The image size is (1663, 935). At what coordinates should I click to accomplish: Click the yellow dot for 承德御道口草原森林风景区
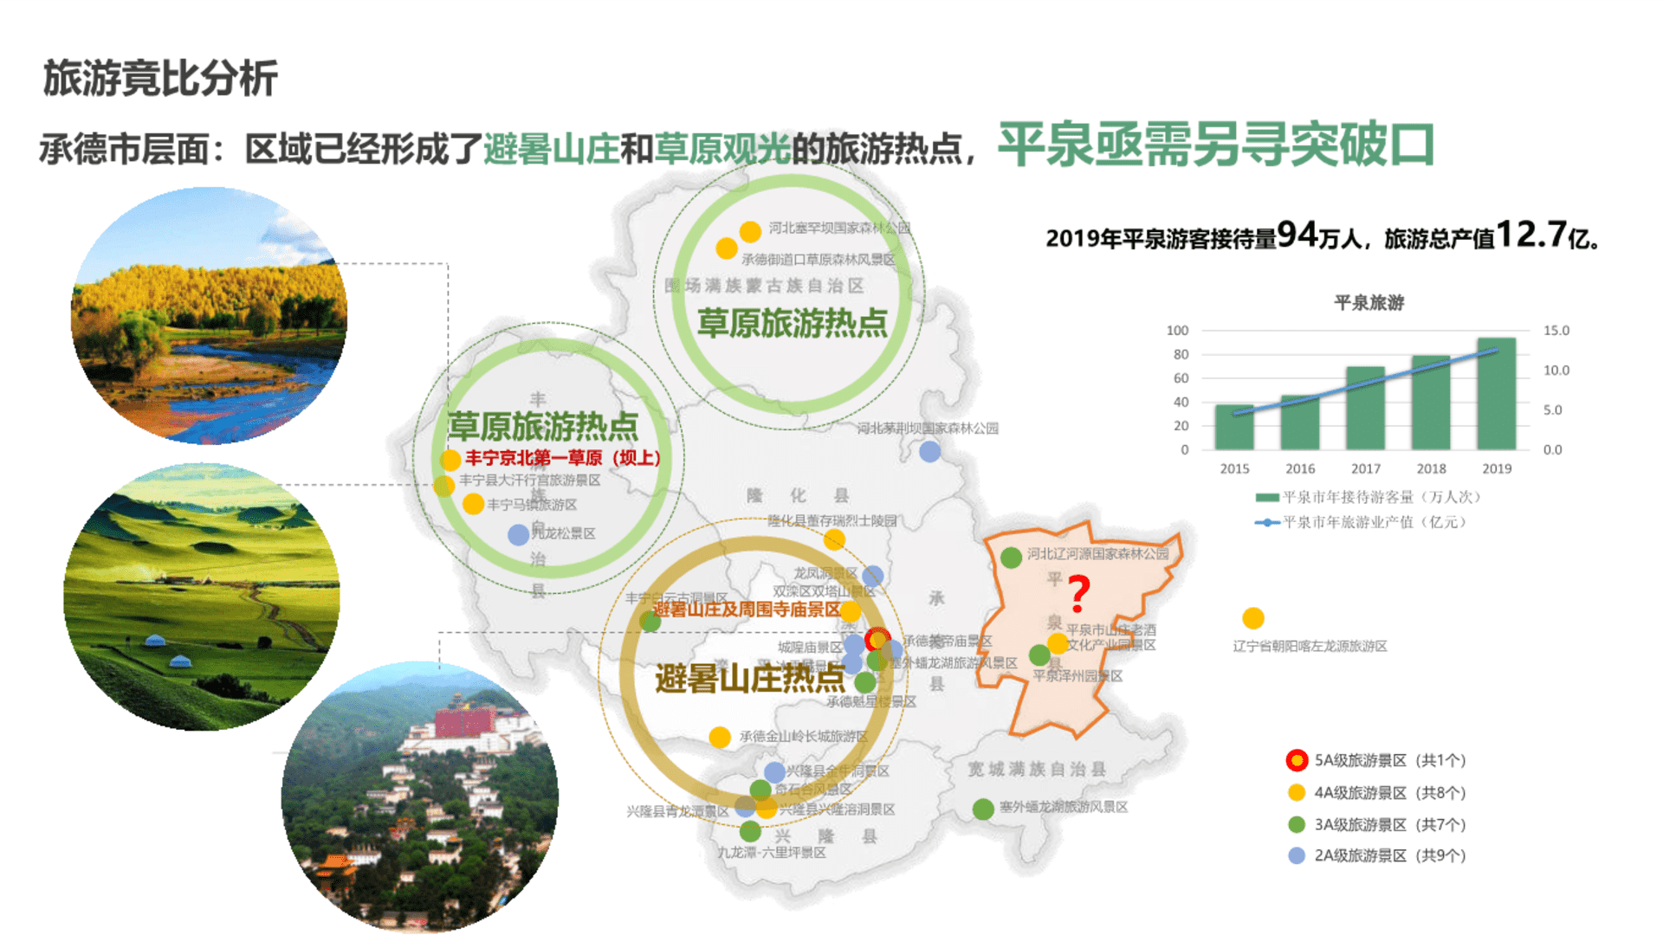click(727, 248)
